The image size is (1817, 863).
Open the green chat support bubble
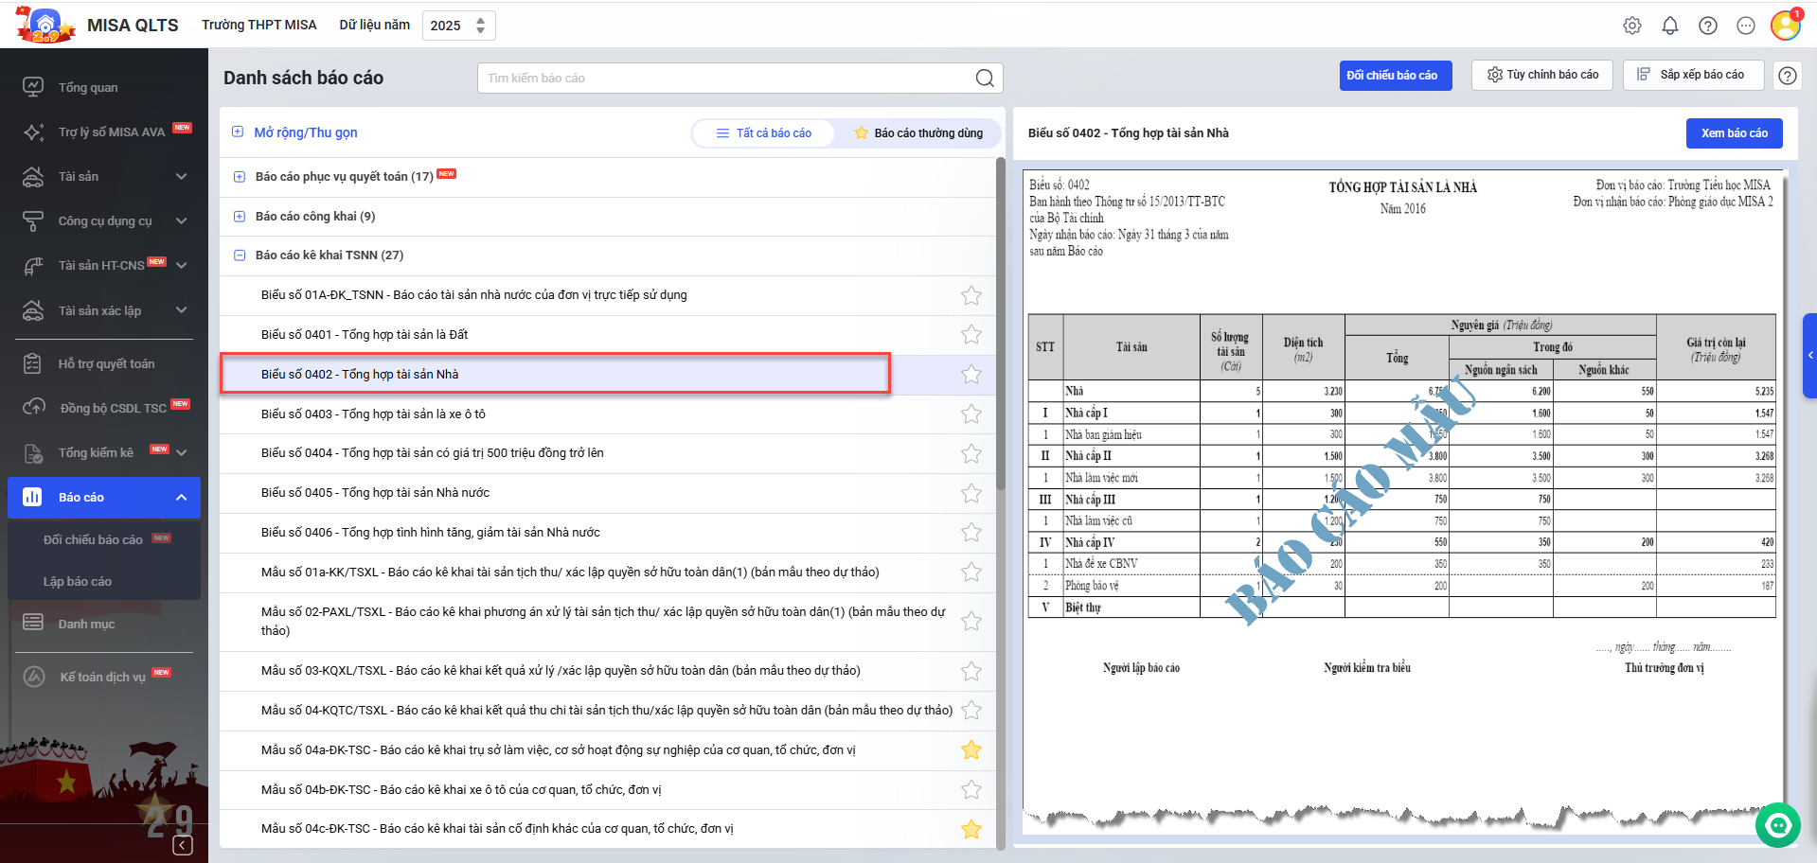click(x=1777, y=825)
